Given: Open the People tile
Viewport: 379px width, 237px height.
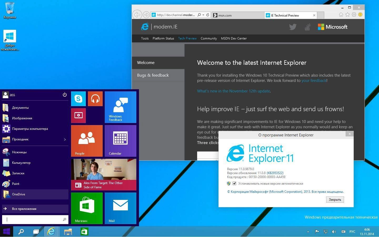Looking at the screenshot, I should click(87, 141).
